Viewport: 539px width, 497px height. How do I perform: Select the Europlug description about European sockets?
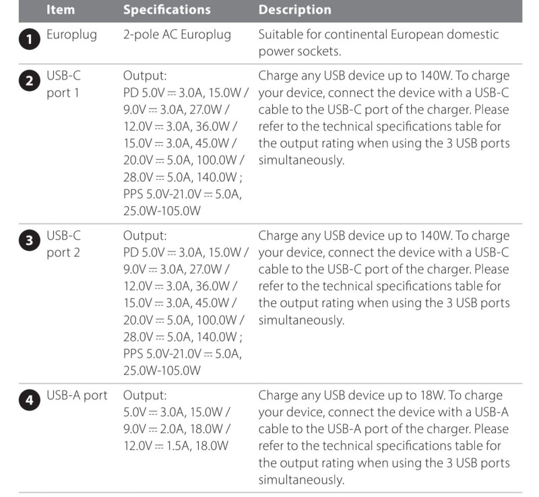379,42
